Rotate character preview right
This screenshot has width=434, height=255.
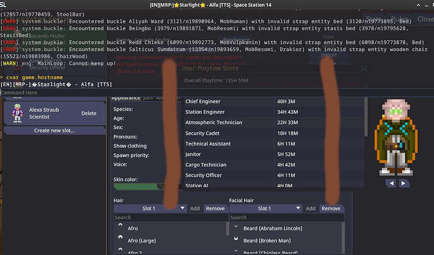404,183
